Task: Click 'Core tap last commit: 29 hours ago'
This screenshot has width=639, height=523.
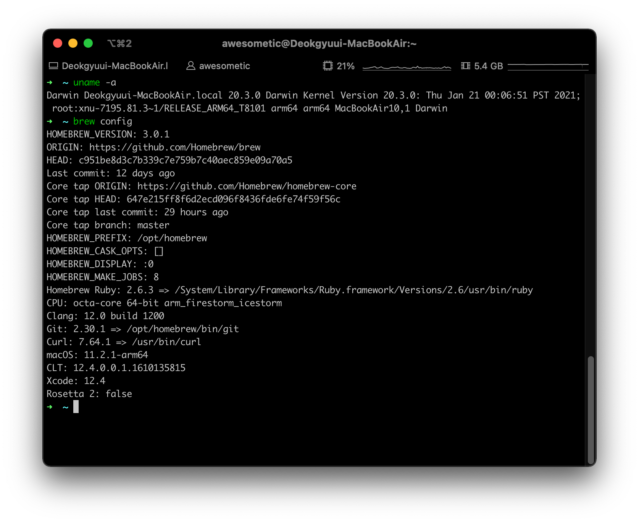Action: pos(137,212)
